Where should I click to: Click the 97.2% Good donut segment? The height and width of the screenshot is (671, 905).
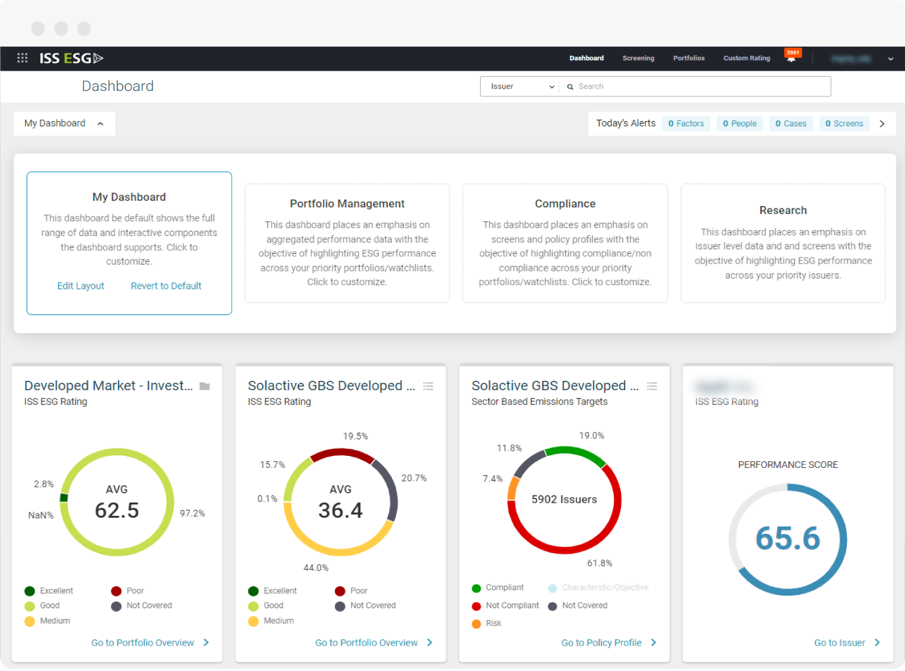[170, 502]
